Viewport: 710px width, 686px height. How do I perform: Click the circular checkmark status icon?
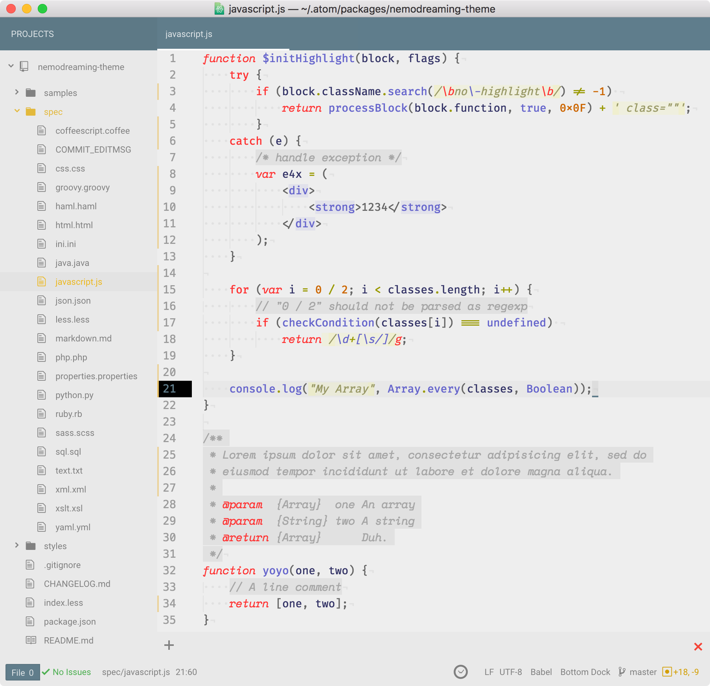pos(461,672)
